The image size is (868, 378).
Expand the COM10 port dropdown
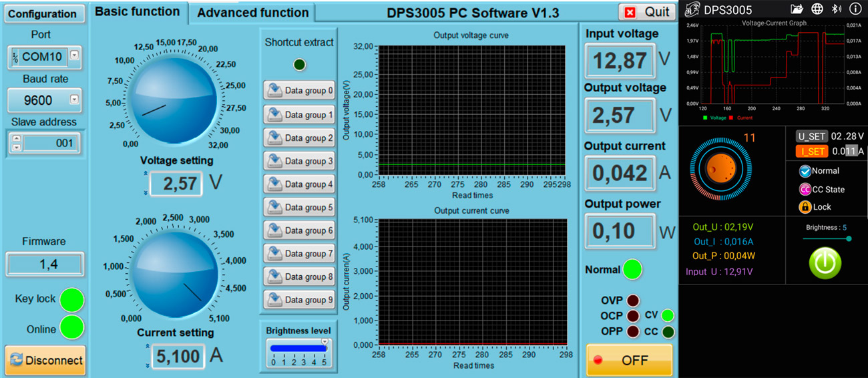[x=74, y=57]
